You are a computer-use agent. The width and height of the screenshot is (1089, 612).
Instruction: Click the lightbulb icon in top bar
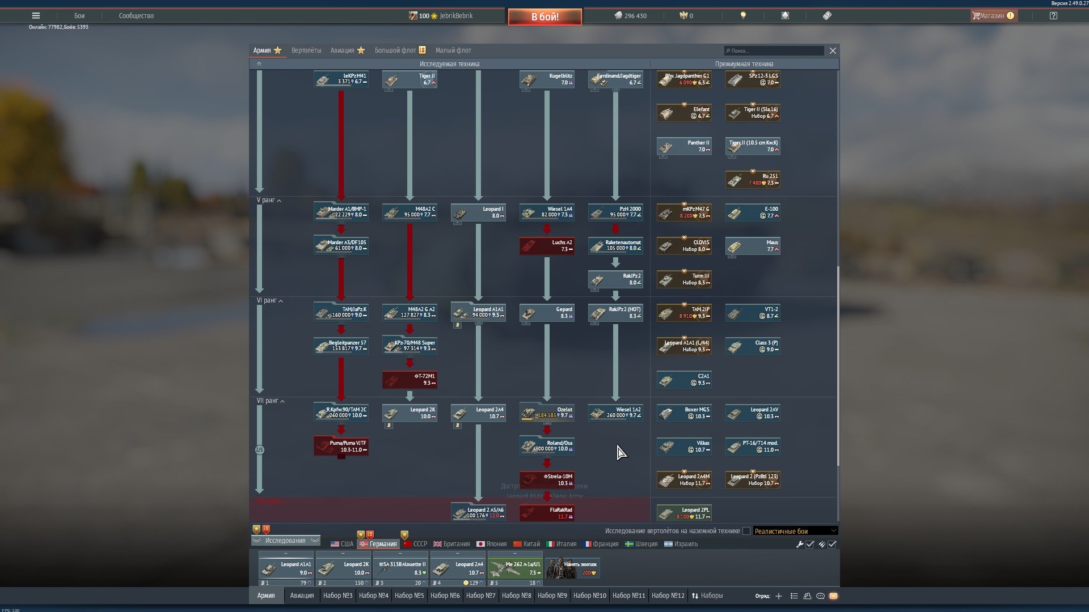click(743, 16)
